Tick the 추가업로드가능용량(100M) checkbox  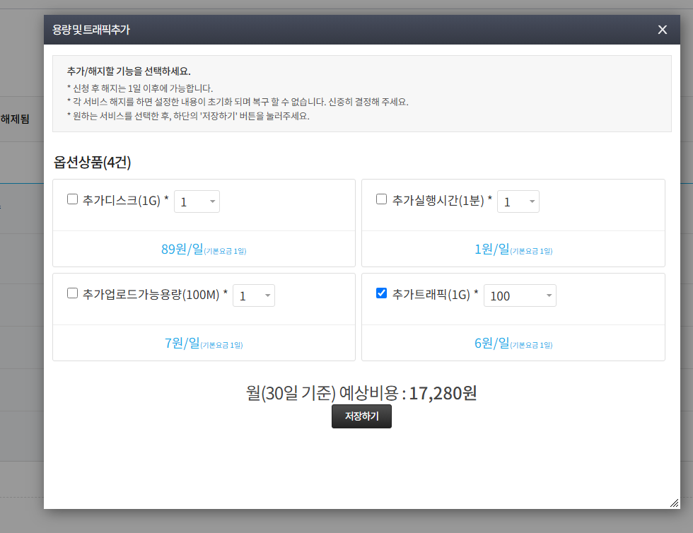72,293
